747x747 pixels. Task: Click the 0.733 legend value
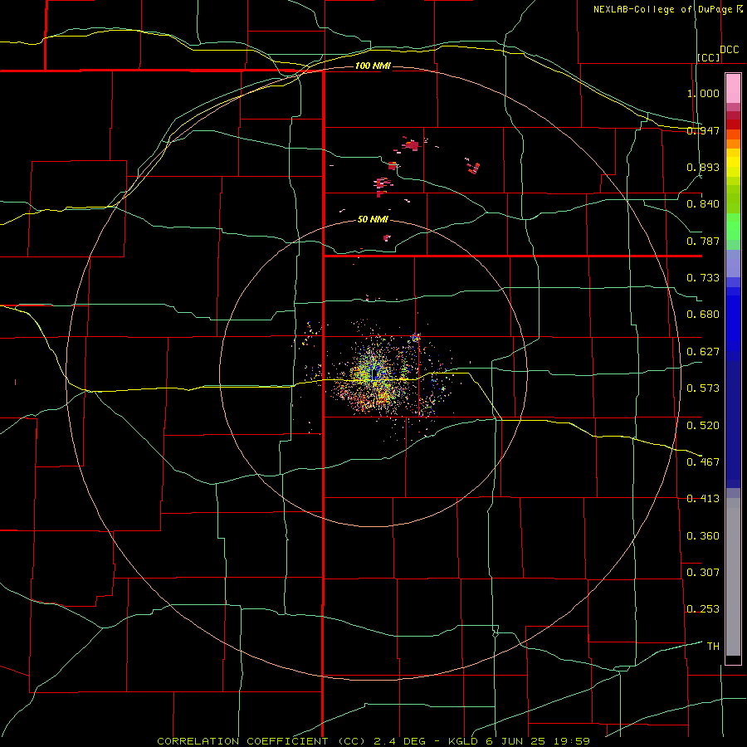point(703,278)
